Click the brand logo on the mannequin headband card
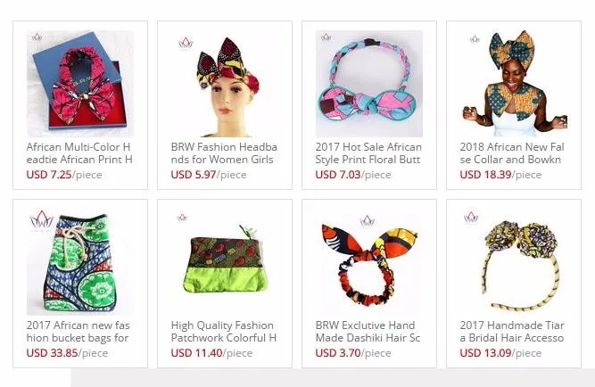The image size is (595, 387). 186,43
